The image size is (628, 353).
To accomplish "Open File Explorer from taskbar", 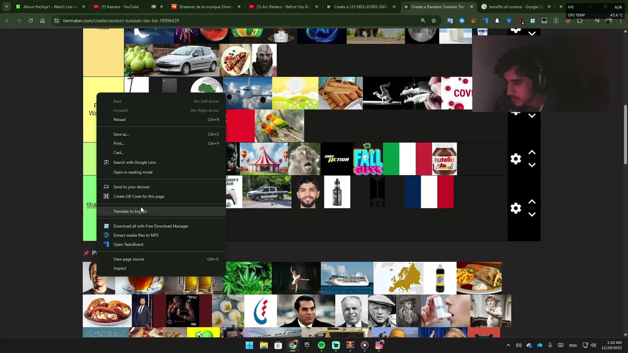I will click(263, 345).
